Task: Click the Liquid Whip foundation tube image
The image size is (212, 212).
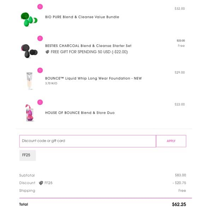Action: click(x=30, y=81)
